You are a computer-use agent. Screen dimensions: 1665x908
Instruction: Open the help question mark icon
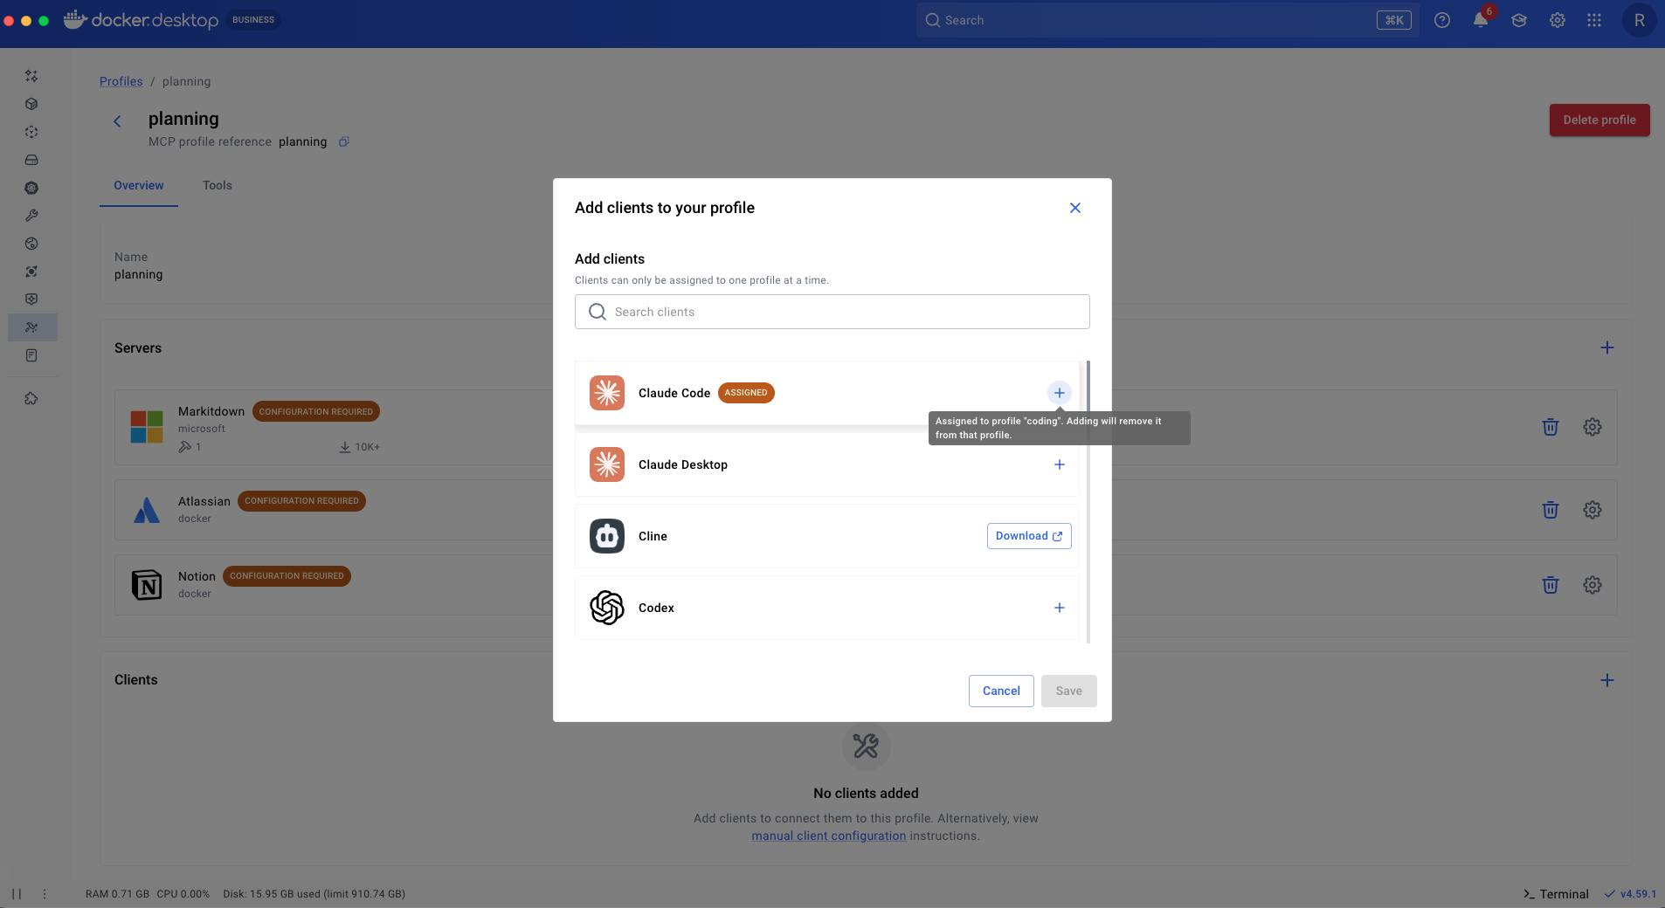tap(1442, 20)
